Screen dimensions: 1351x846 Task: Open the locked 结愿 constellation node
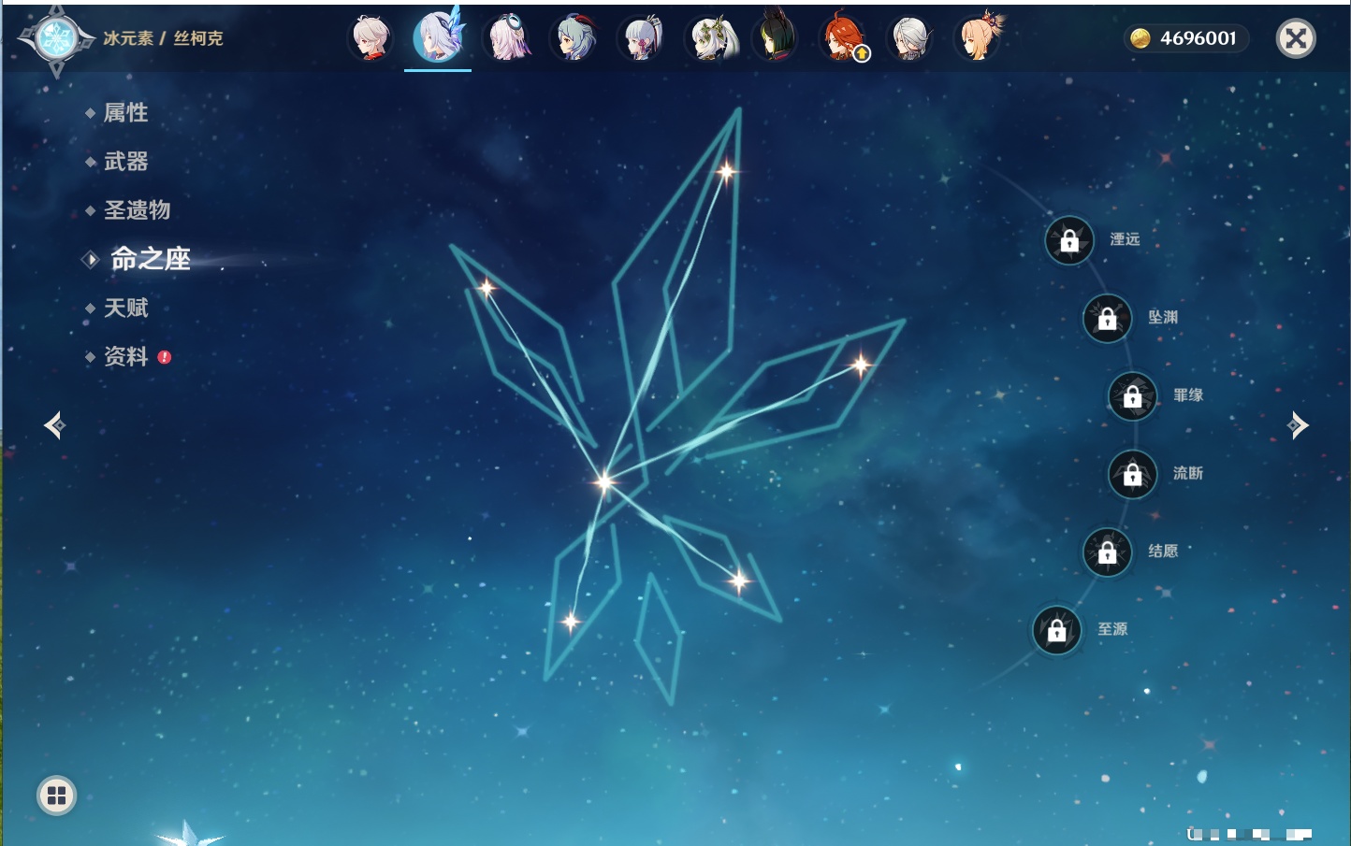point(1107,552)
